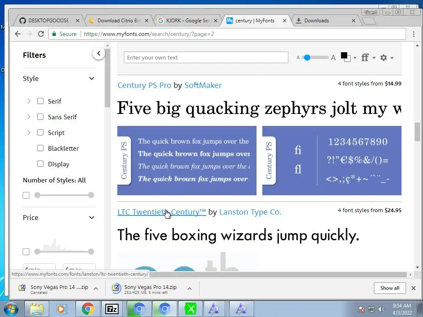Click the Chrome taskbar icon

[87, 309]
